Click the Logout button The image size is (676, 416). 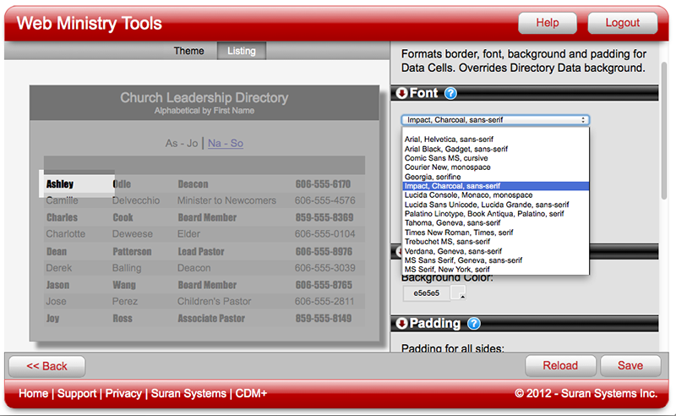click(x=622, y=23)
